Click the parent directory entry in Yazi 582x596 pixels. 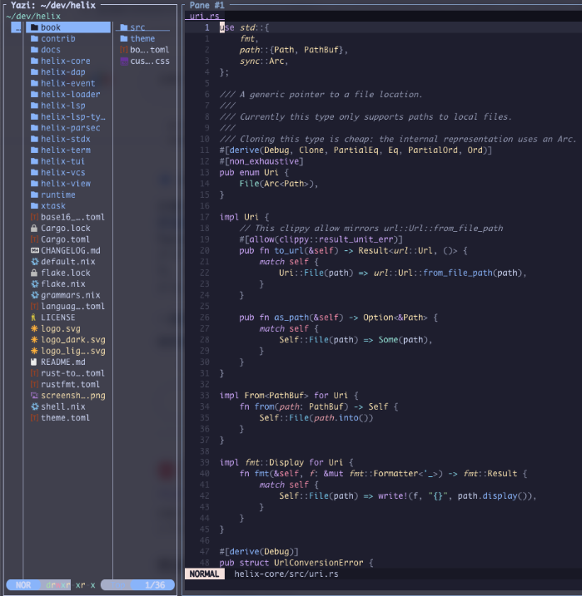tap(17, 27)
